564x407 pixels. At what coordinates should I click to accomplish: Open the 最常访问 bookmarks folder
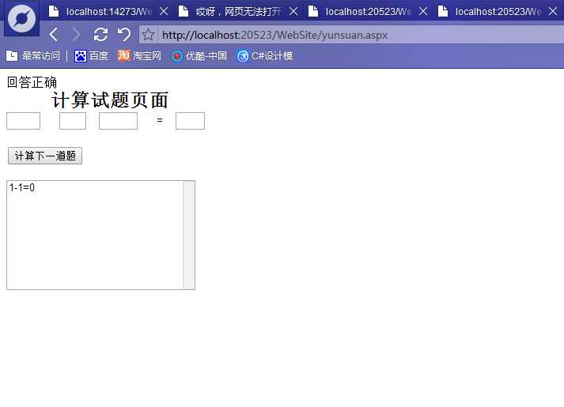coord(33,55)
